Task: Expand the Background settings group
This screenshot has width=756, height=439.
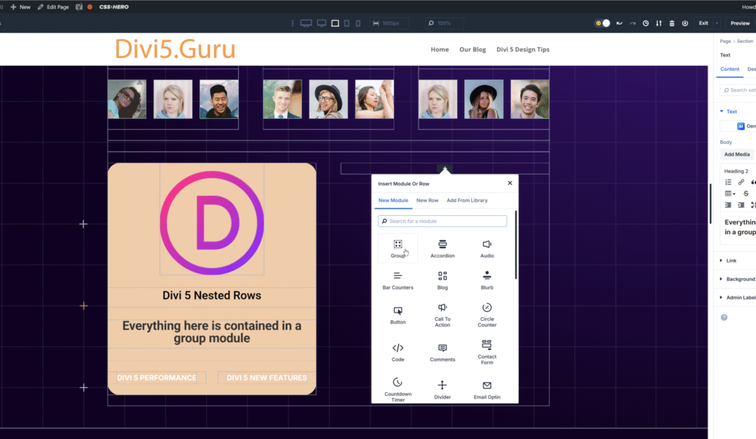Action: click(737, 279)
